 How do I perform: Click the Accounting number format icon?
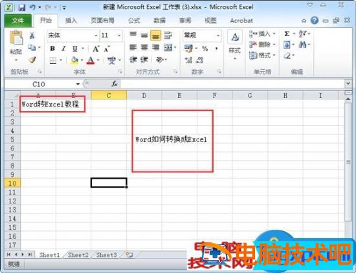coord(188,48)
